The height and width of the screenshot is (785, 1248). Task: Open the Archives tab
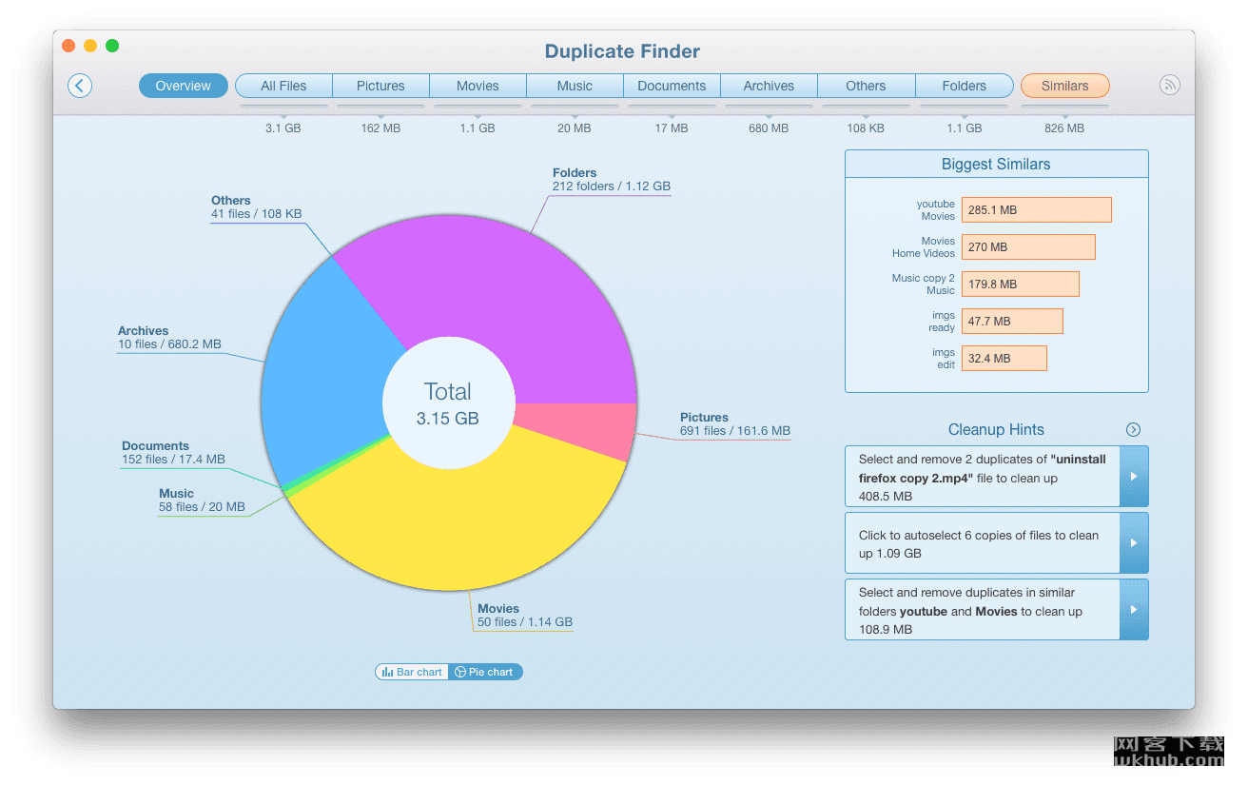point(769,86)
